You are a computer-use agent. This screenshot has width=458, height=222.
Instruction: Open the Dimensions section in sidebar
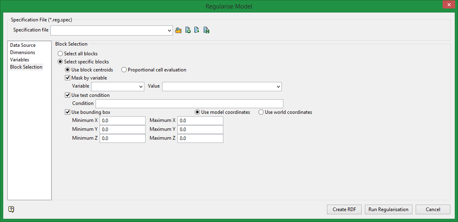coord(23,52)
